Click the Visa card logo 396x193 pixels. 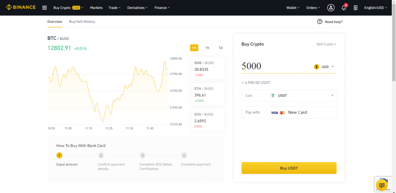(275, 113)
